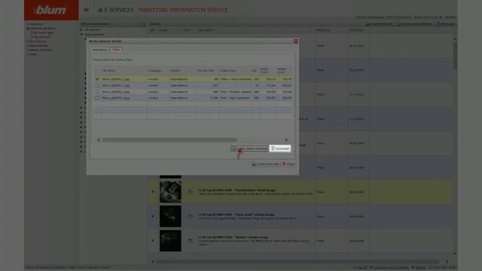
Task: Click the Created on column header in results
Action: tap(356, 30)
